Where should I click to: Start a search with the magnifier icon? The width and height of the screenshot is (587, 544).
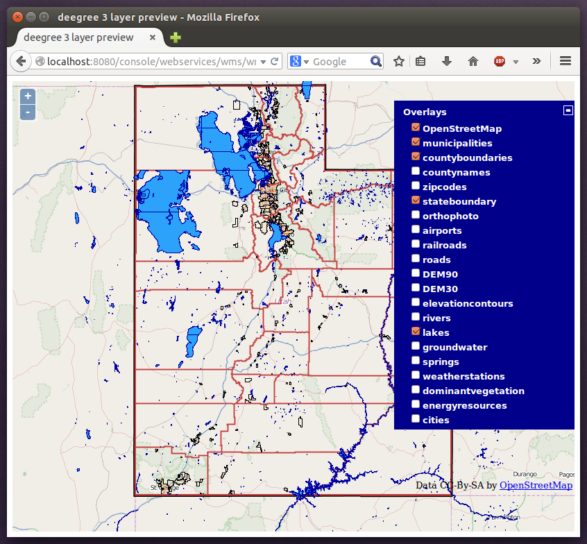[375, 61]
